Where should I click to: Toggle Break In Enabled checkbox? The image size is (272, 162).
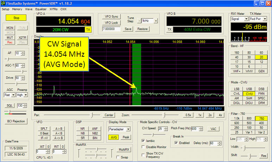(x=176, y=143)
